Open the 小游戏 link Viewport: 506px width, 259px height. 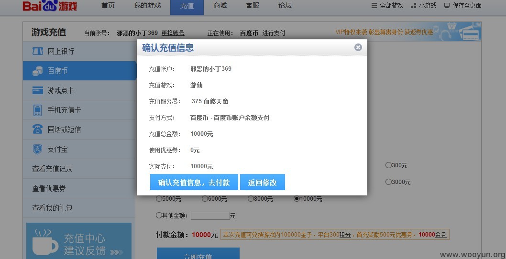pos(428,5)
